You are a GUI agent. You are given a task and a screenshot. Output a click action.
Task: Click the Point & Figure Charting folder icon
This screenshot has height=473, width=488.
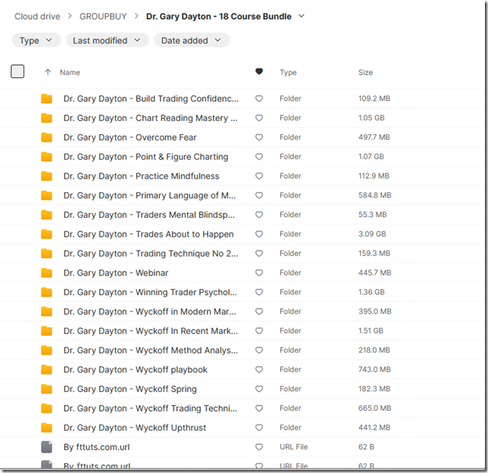click(47, 157)
